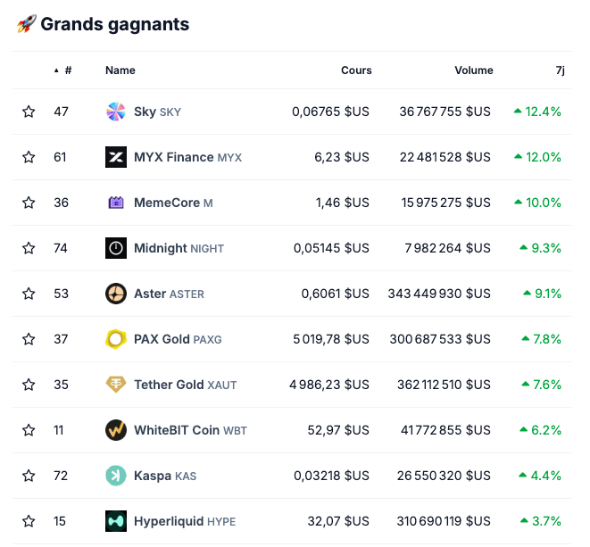
Task: Click the WhiteBIT Coin logo icon
Action: [116, 430]
